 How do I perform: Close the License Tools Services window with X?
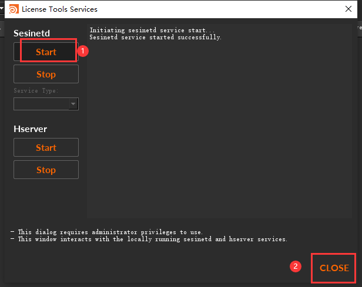click(348, 9)
